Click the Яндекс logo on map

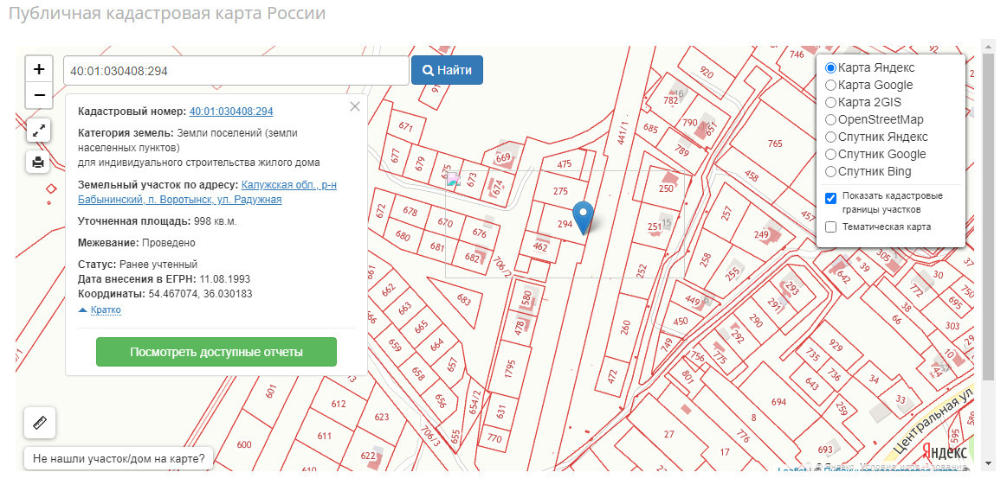tap(944, 450)
